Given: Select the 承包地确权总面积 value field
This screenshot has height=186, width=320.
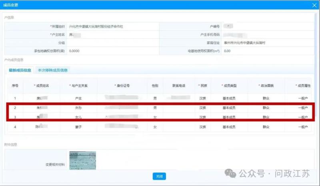Looking at the screenshot, I should click(112, 51).
